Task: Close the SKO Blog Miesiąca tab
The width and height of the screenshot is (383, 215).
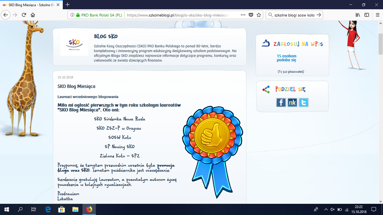Action: point(58,5)
